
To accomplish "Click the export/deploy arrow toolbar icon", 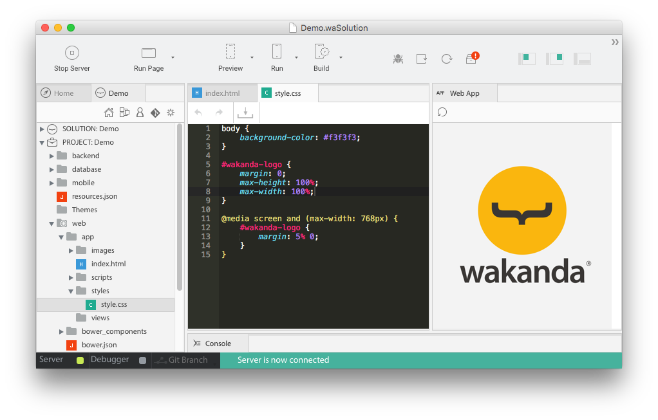I will [422, 59].
